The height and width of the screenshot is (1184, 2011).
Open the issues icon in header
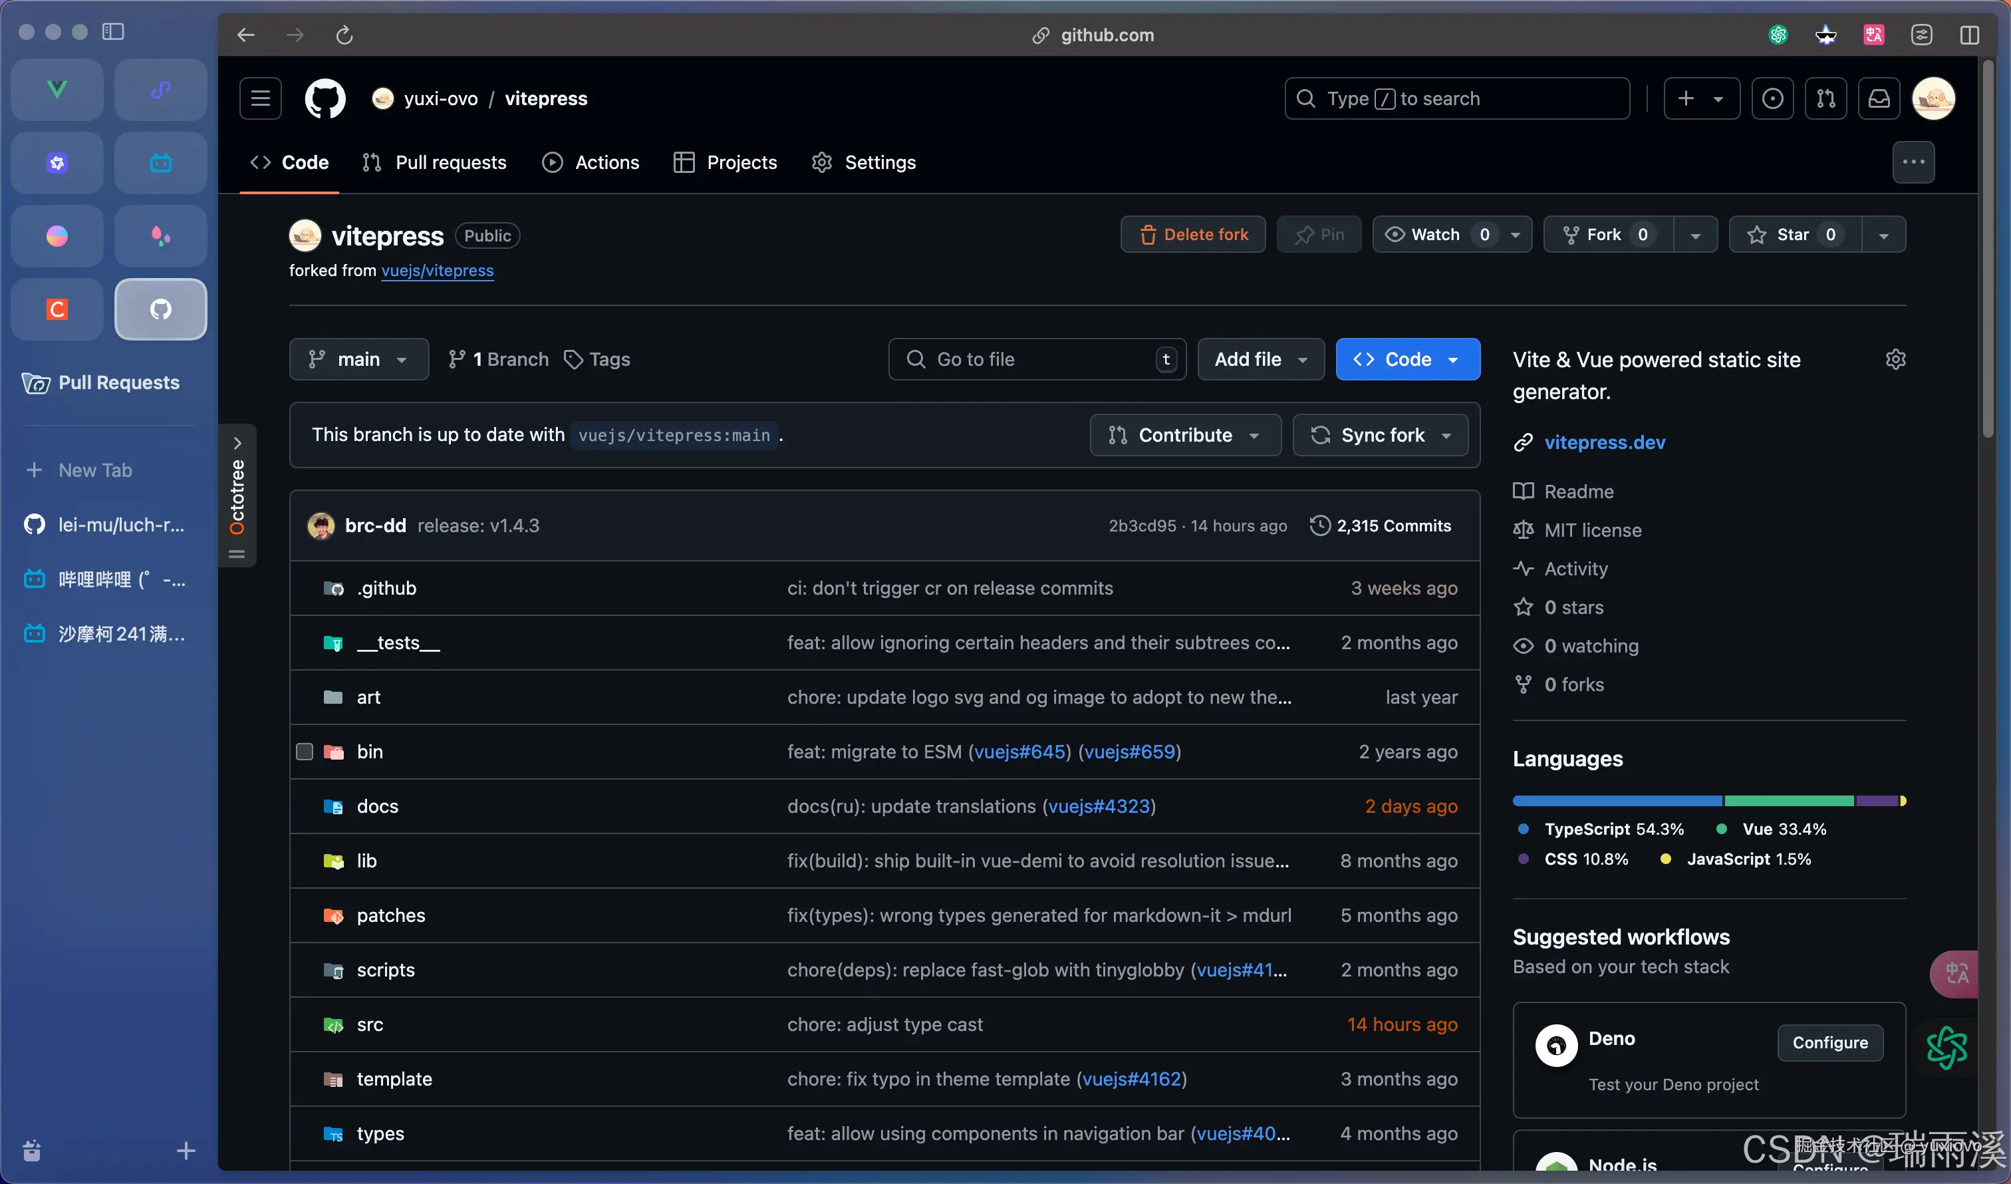1772,98
